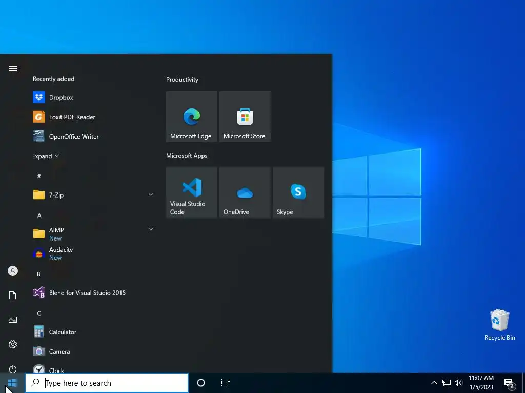Launch Foxit PDF Reader
This screenshot has height=393, width=525.
pos(92,117)
